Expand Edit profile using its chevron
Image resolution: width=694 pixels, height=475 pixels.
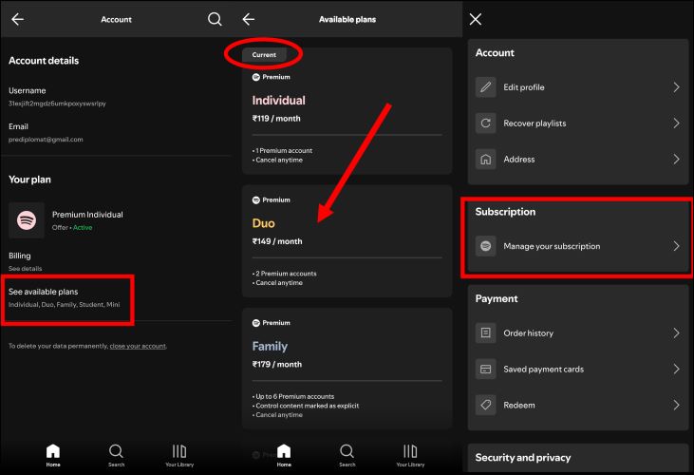tap(676, 87)
